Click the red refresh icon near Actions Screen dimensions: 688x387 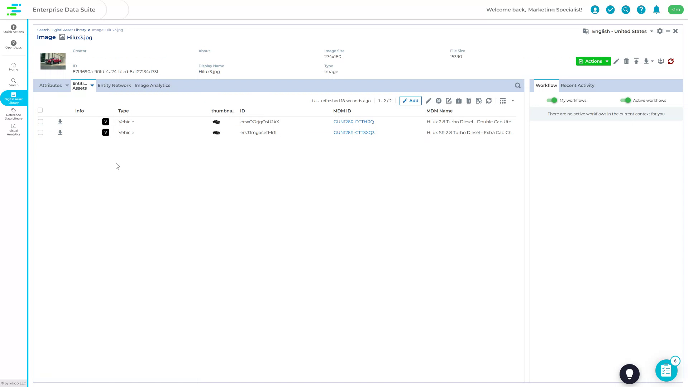point(671,61)
